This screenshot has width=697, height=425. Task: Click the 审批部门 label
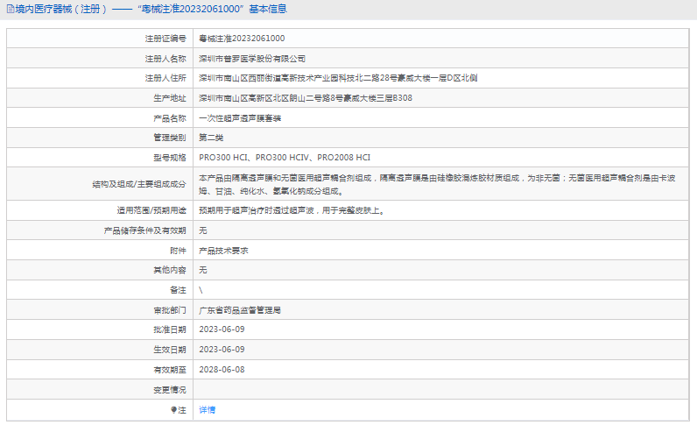coord(170,310)
